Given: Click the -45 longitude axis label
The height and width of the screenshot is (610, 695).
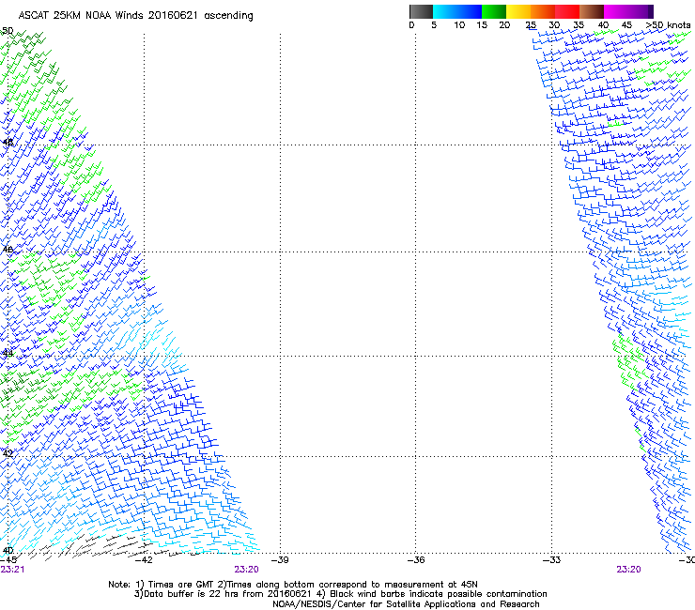Looking at the screenshot, I should click(x=8, y=560).
